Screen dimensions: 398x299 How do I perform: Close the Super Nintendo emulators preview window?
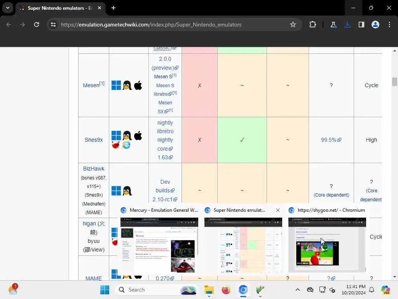pyautogui.click(x=278, y=210)
